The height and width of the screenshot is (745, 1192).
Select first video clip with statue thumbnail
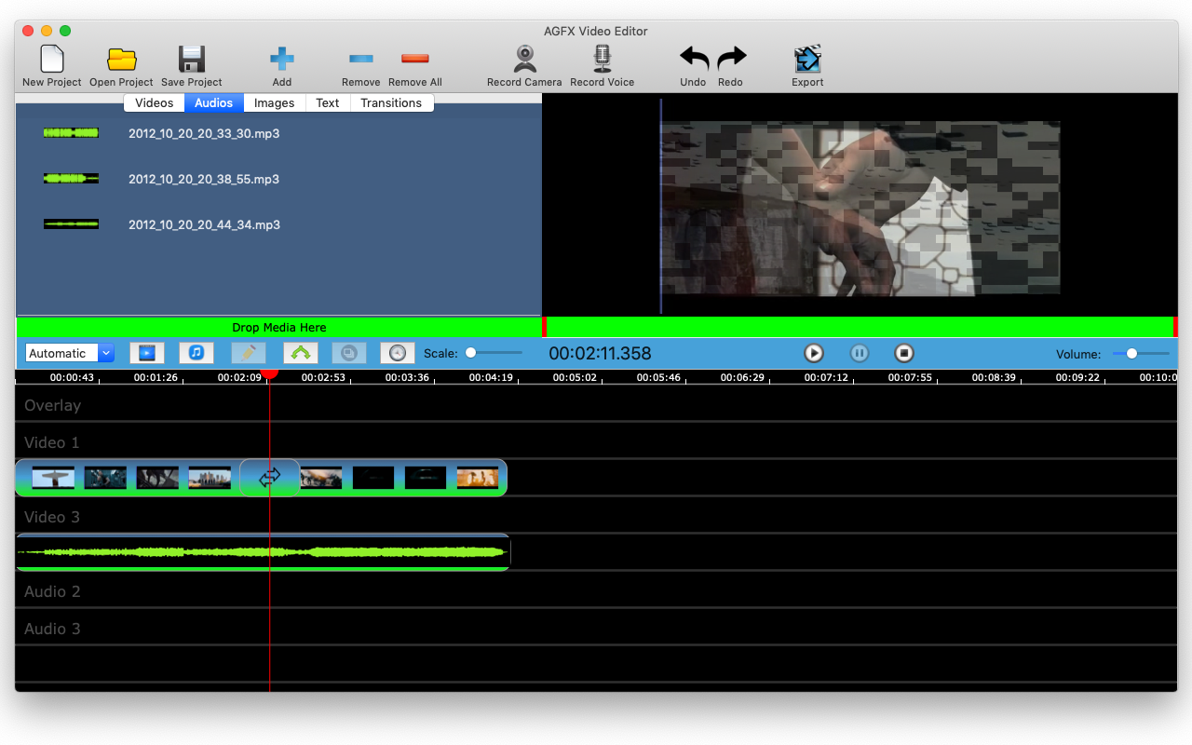click(53, 478)
